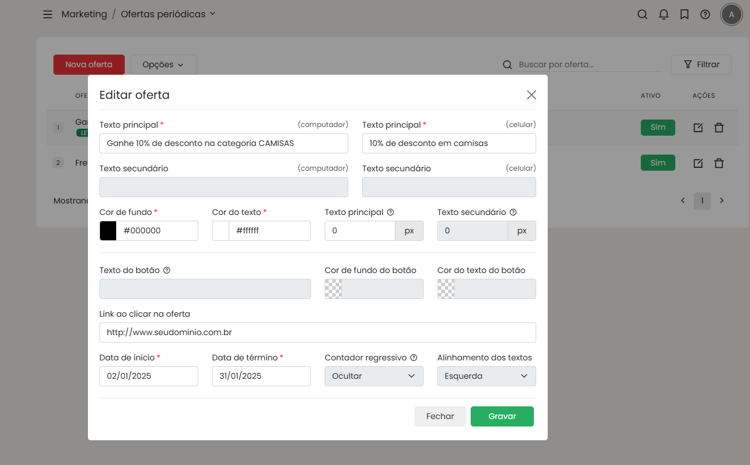Screen dimensions: 750x465
Task: Click edit icon for the first offer
Action: pyautogui.click(x=698, y=128)
